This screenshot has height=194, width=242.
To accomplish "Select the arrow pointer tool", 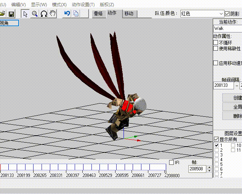I will (25, 14).
